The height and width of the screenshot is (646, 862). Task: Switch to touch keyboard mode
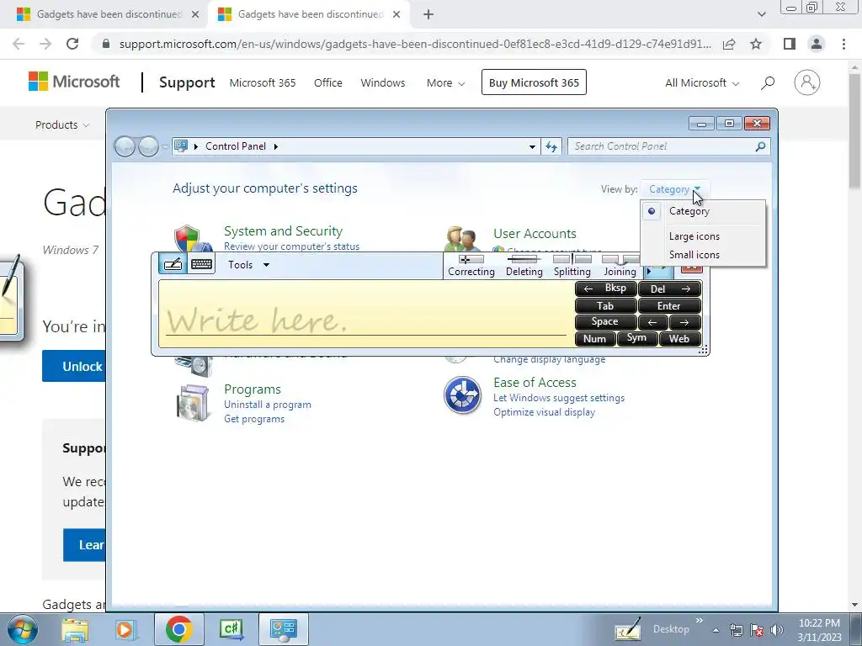pos(201,264)
